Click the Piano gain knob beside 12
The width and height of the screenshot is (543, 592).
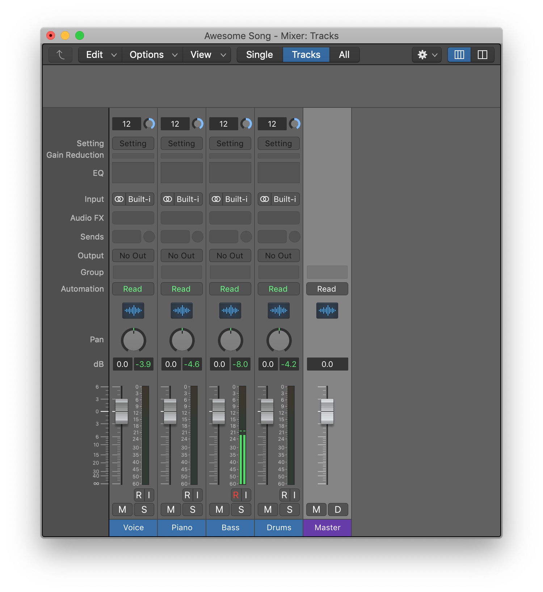point(198,124)
